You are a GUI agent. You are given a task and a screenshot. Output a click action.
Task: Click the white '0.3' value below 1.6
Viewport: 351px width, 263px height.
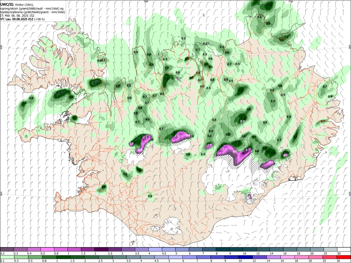[x=242, y=121]
